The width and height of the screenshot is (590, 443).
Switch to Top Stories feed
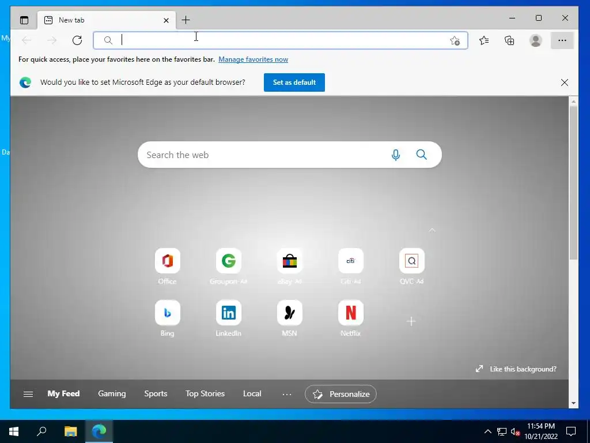[205, 393]
